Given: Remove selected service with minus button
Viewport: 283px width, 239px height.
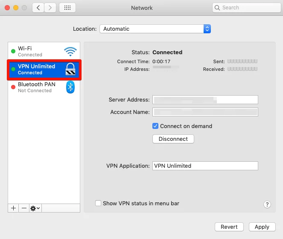Looking at the screenshot, I should 24,208.
